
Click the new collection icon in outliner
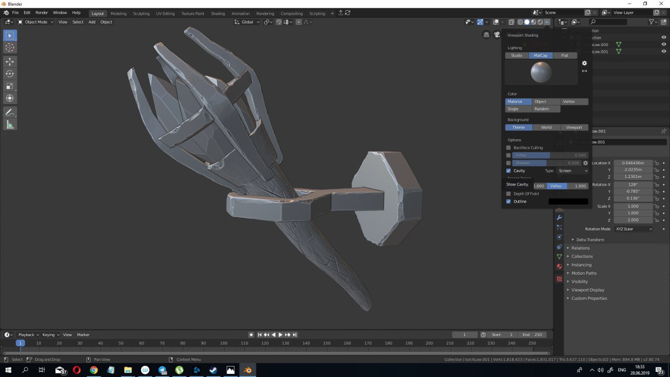(x=663, y=22)
